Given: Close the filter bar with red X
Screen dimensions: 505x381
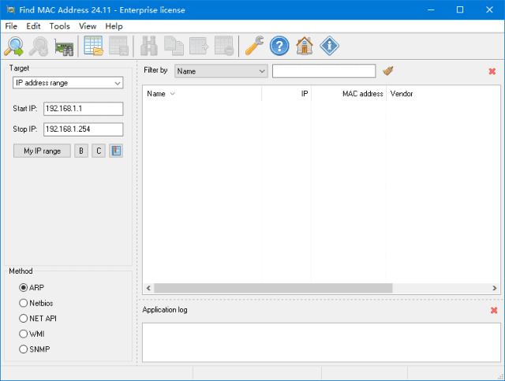Looking at the screenshot, I should (492, 72).
